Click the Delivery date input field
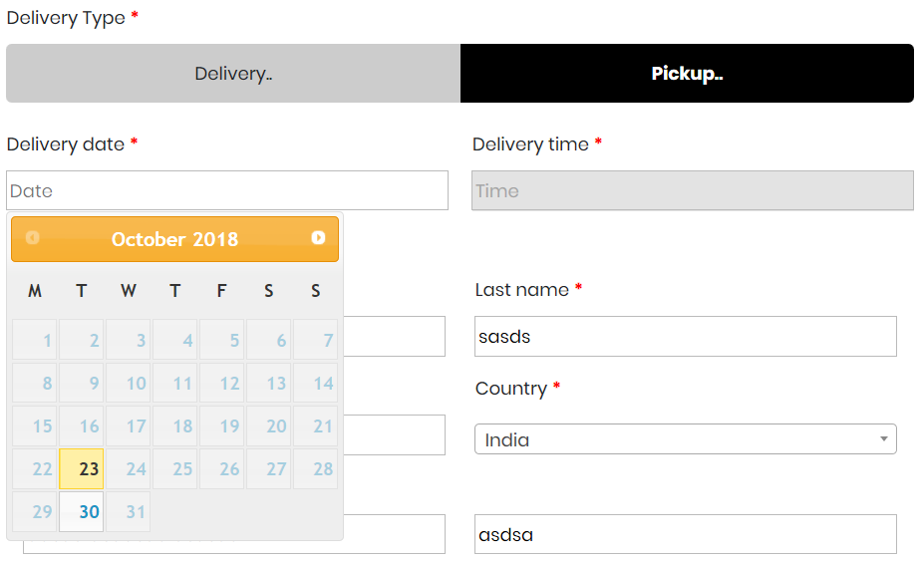This screenshot has width=921, height=562. point(227,190)
